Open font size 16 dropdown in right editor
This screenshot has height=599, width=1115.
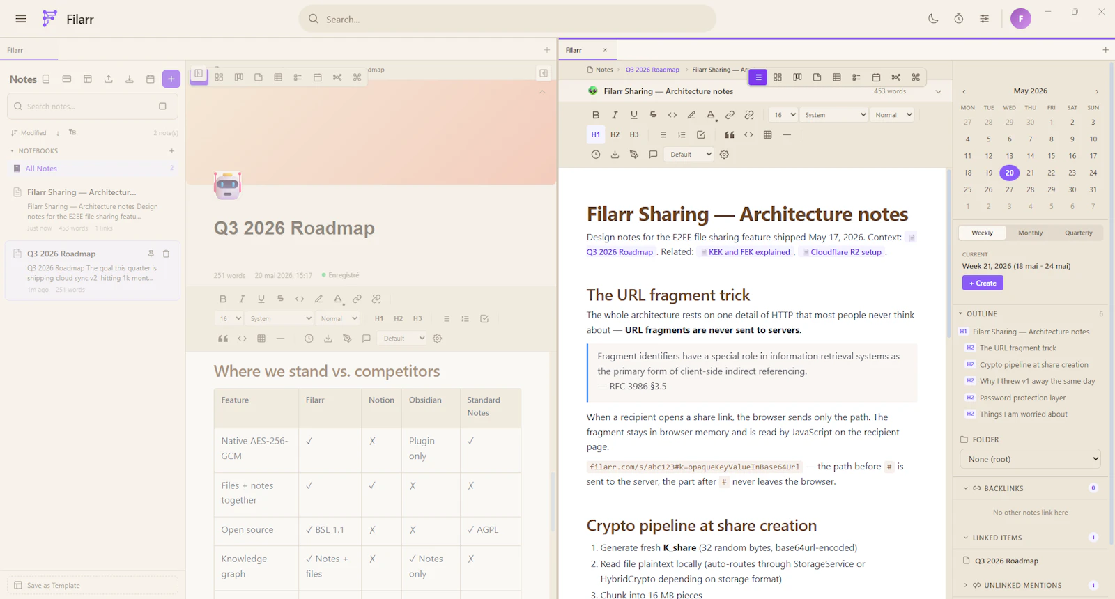pyautogui.click(x=783, y=115)
